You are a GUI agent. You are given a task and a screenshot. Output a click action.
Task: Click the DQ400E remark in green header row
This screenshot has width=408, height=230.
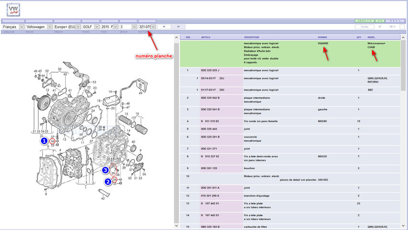point(323,43)
